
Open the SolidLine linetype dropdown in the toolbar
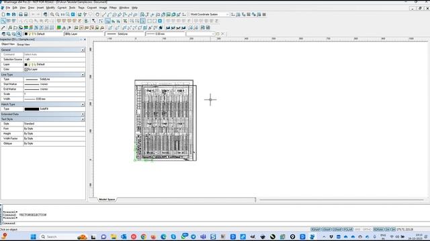[x=125, y=34]
